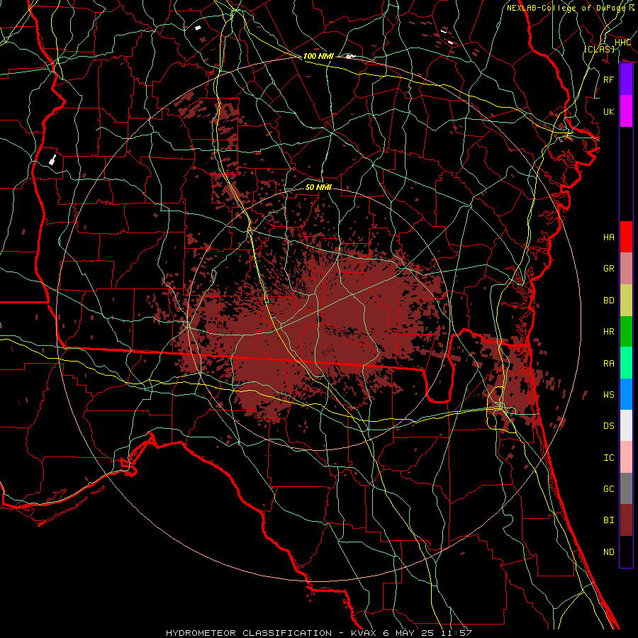
Task: Select the BD yellow legend block
Action: [x=626, y=301]
